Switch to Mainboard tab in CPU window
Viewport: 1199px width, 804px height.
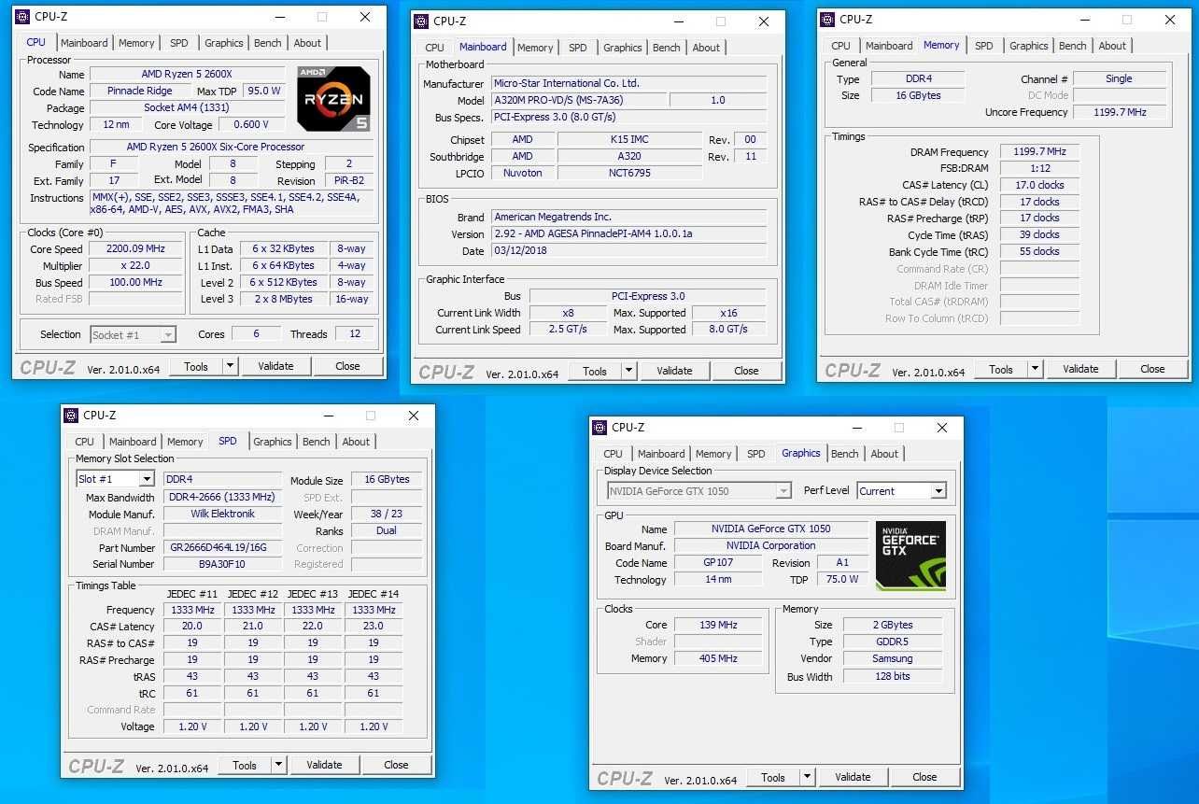click(84, 43)
